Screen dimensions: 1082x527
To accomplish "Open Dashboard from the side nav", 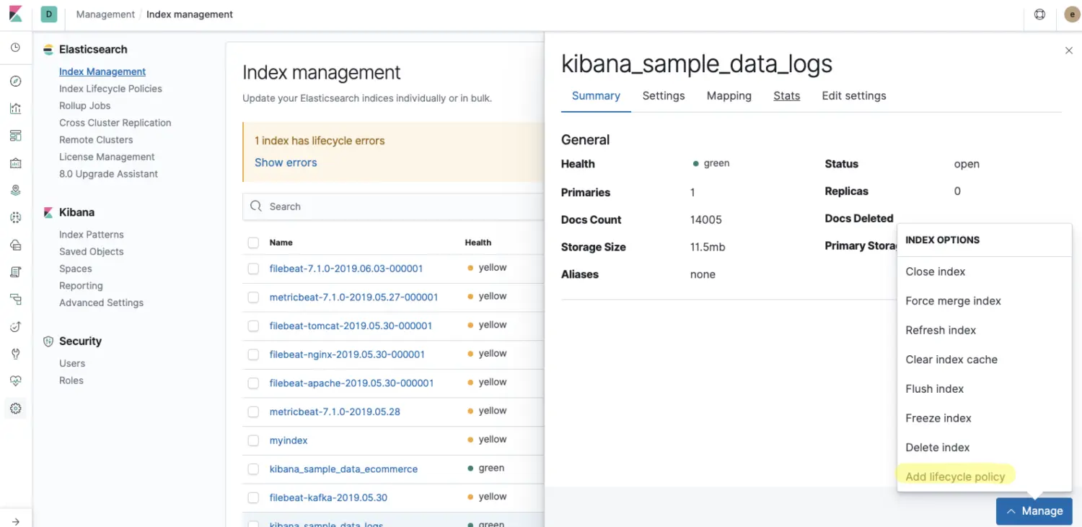I will click(16, 136).
